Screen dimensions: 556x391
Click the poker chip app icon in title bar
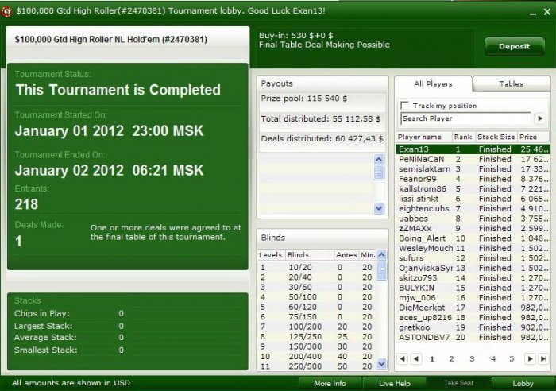[x=6, y=11]
